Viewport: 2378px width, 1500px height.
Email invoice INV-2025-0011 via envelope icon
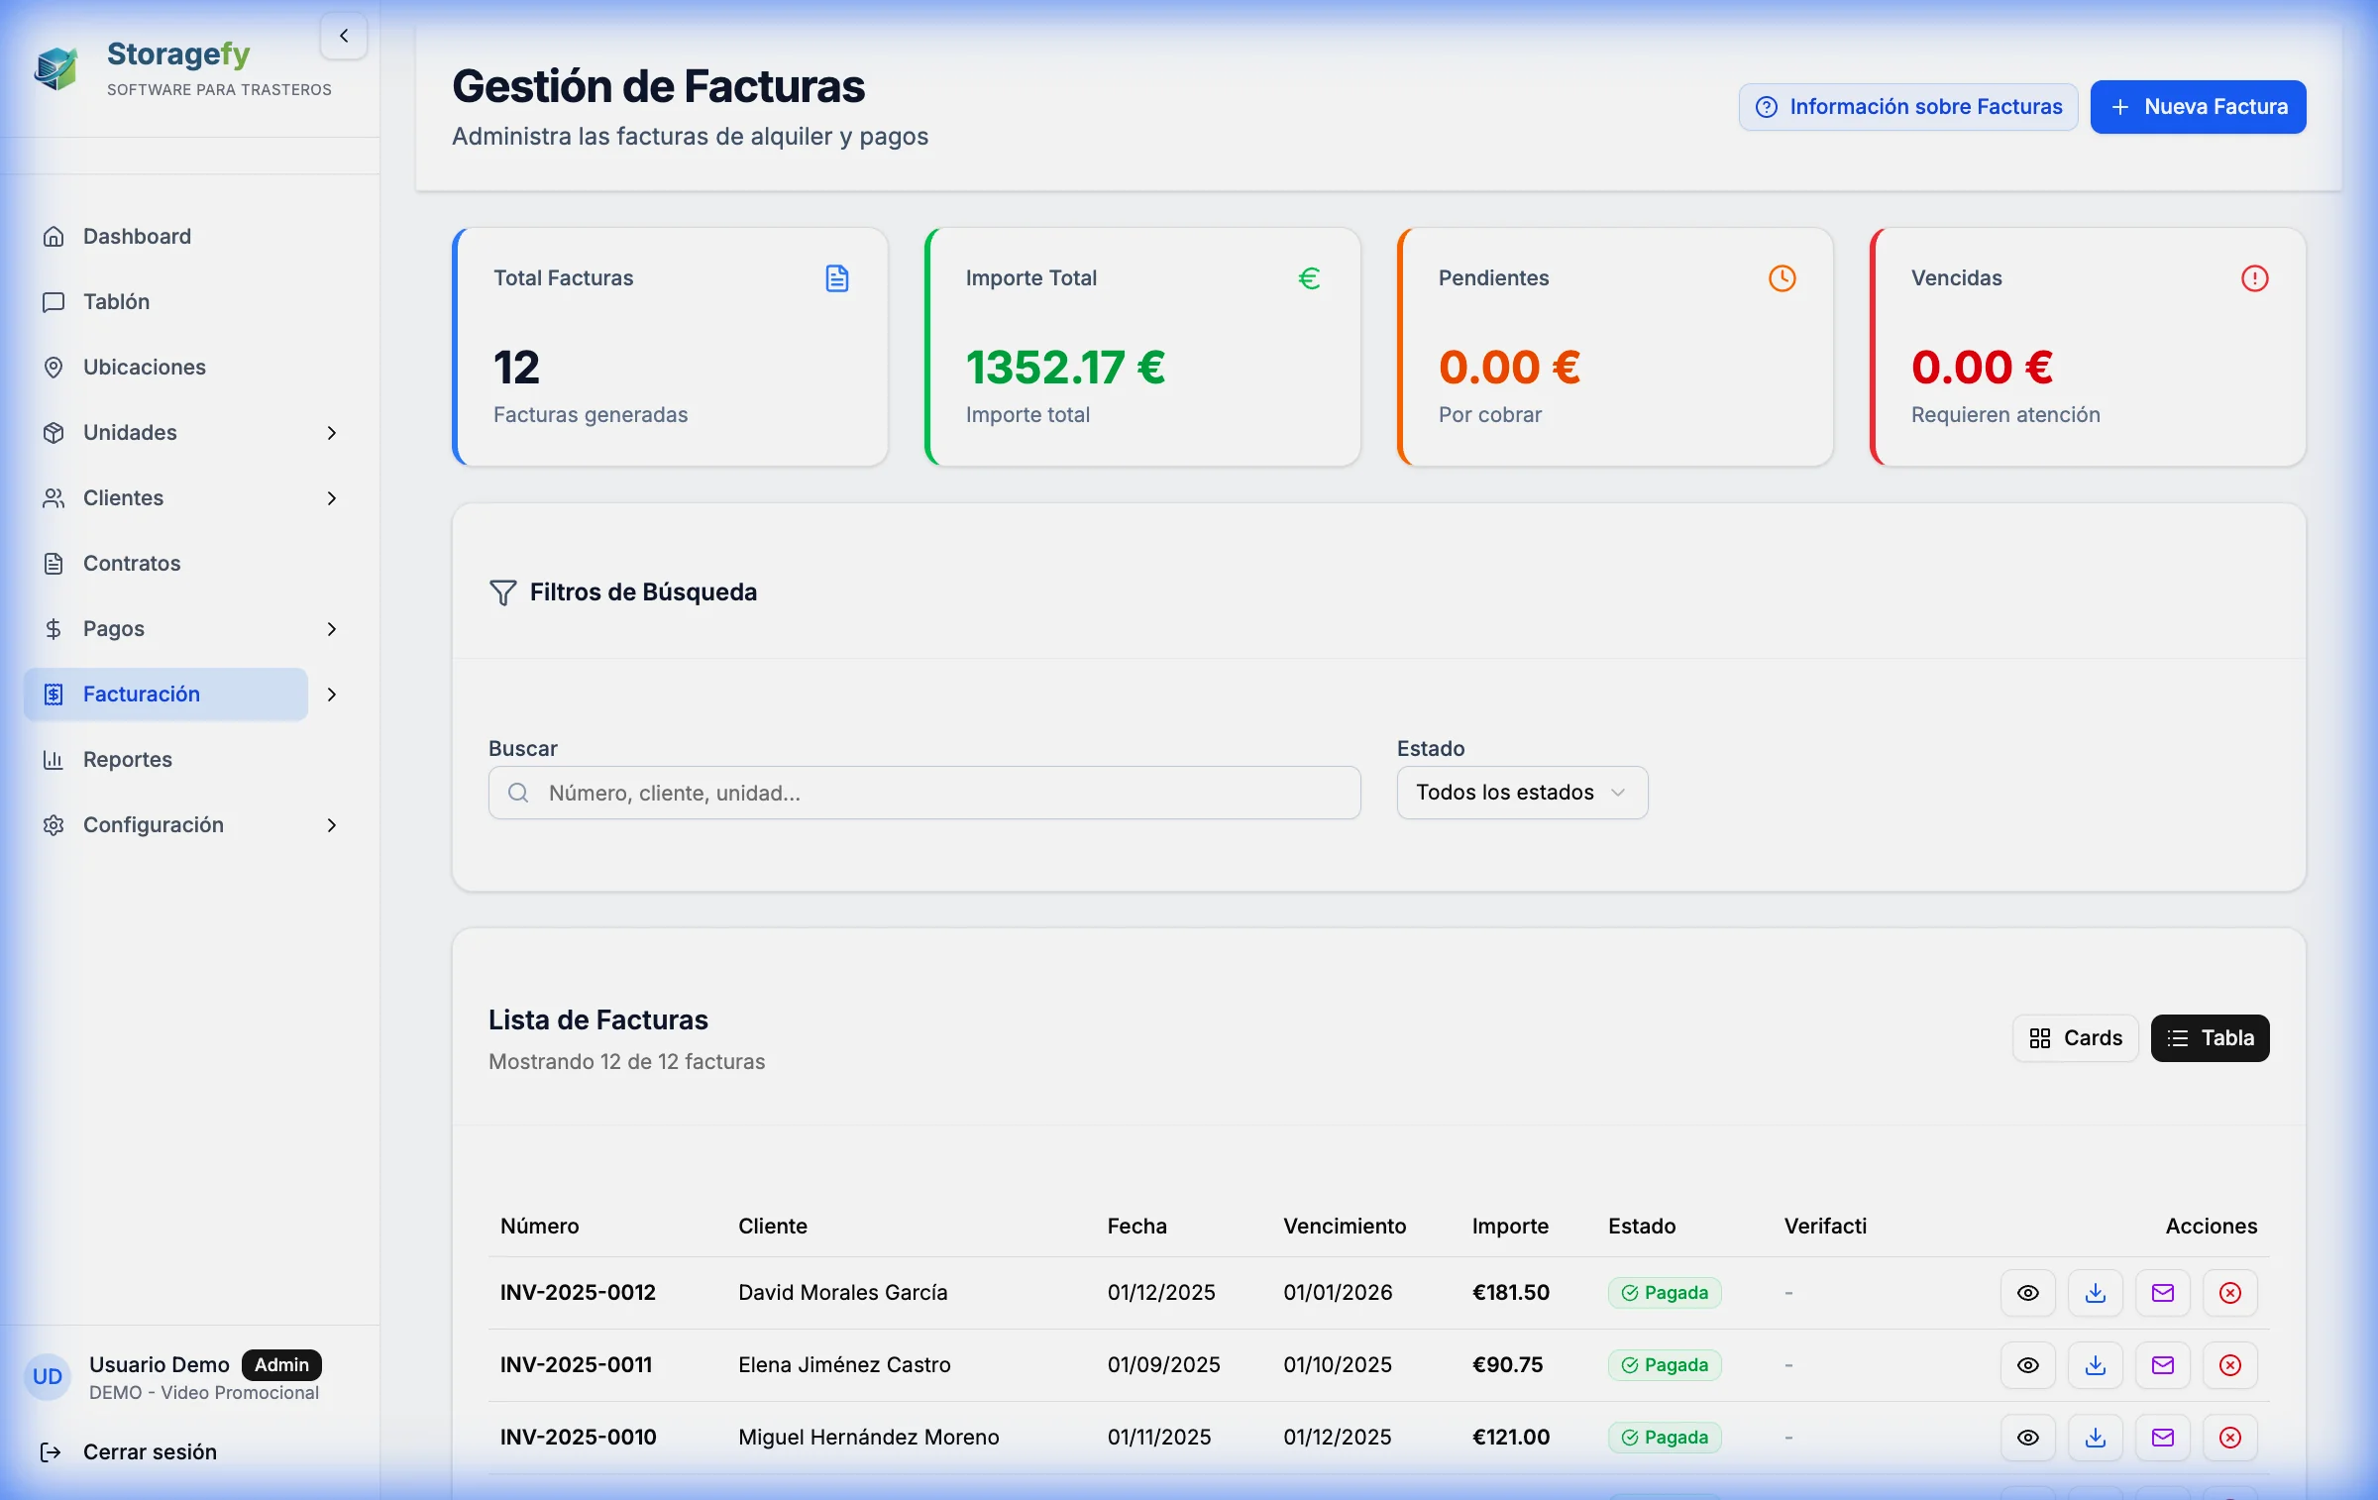[x=2162, y=1365]
